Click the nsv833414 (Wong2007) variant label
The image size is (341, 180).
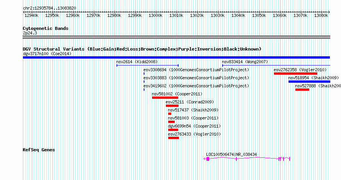click(245, 62)
